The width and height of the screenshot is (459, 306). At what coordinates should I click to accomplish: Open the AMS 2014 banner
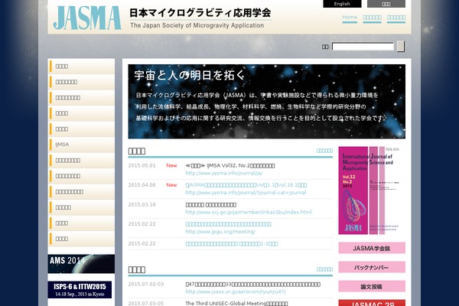pyautogui.click(x=81, y=264)
